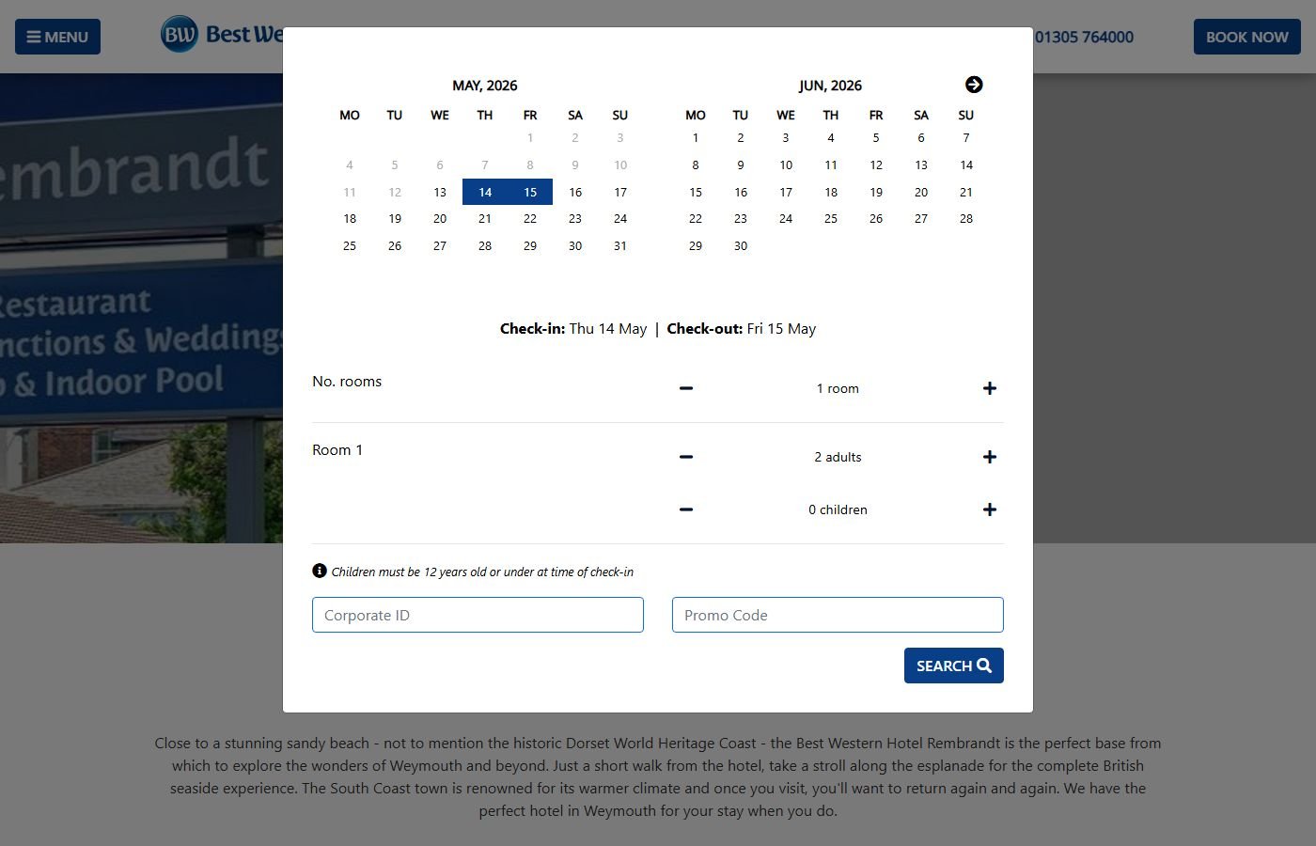Choose May 31 in the calendar

click(620, 245)
